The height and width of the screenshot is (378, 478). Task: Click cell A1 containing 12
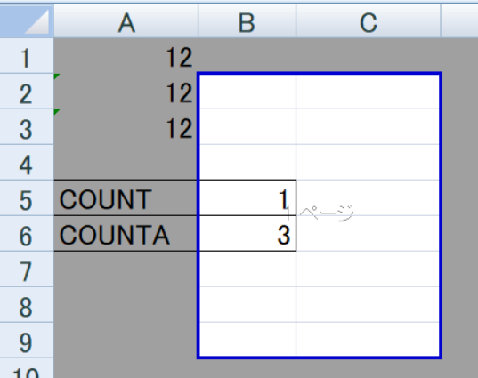pyautogui.click(x=126, y=56)
